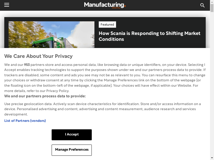This screenshot has height=160, width=214.
Task: Click the bold '953' partners count
Action: point(27,65)
